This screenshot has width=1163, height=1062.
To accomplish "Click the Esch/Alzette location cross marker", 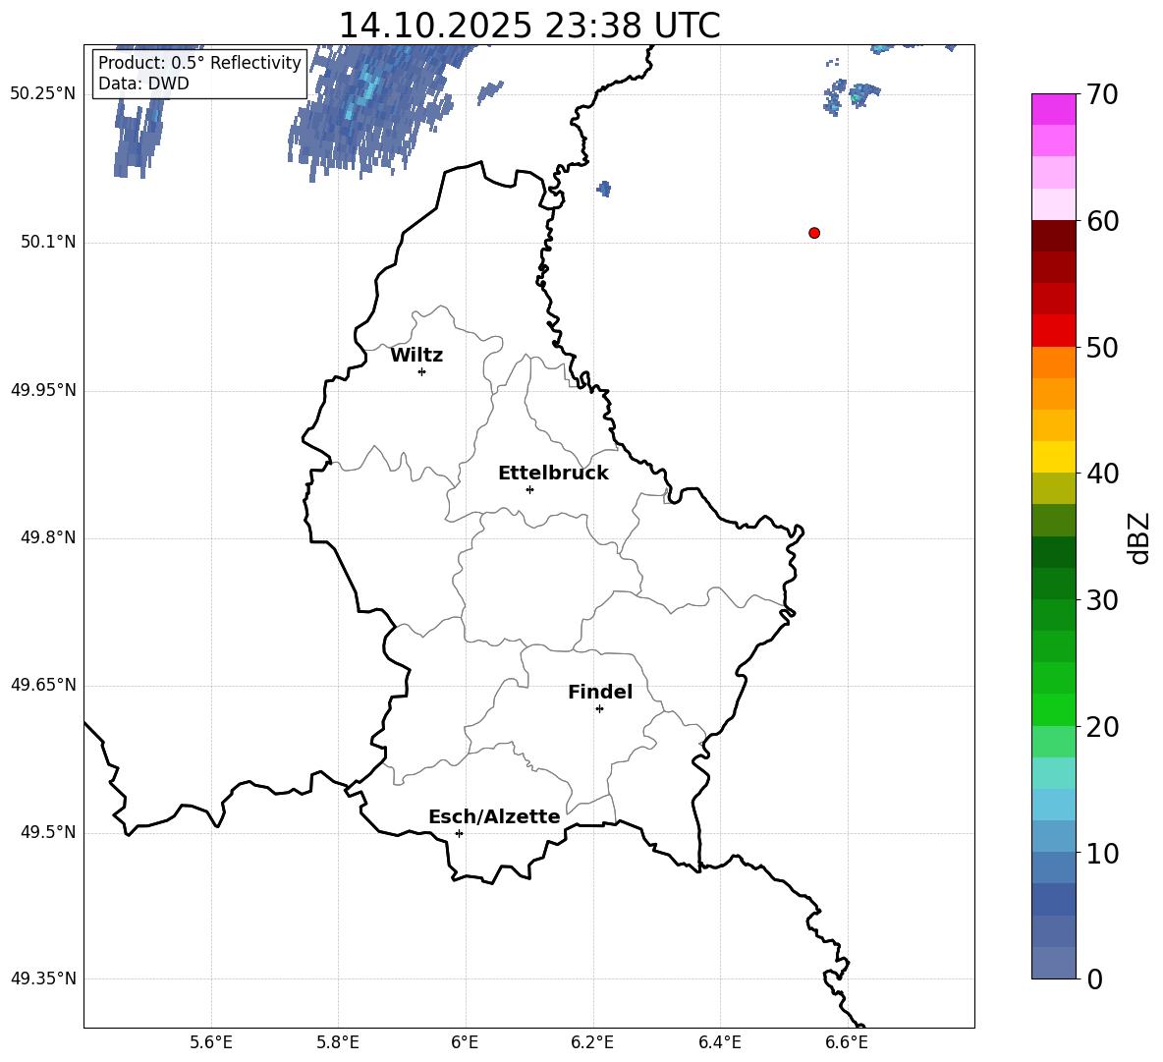I will (459, 833).
